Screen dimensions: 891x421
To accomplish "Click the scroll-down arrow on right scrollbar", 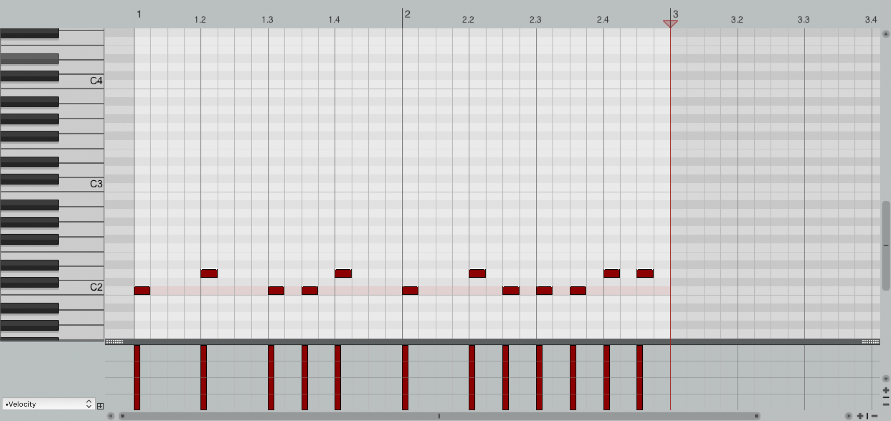I will click(x=886, y=378).
